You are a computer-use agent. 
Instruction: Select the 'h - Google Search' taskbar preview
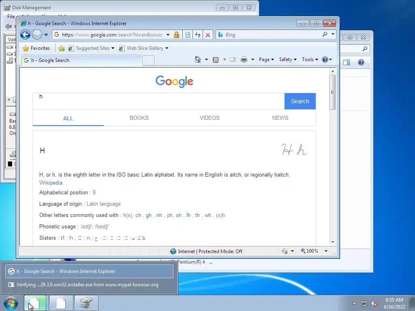pyautogui.click(x=90, y=271)
